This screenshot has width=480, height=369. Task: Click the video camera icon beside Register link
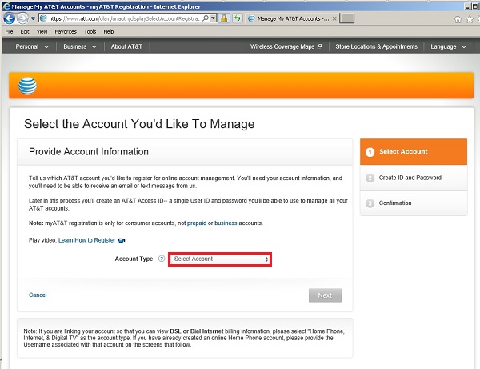pyautogui.click(x=122, y=240)
